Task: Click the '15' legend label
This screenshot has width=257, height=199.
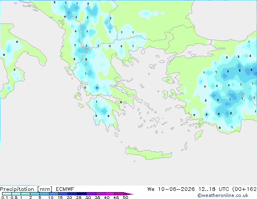Action: pyautogui.click(x=60, y=197)
